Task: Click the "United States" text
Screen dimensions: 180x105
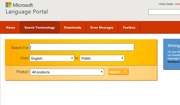Action: click(166, 4)
